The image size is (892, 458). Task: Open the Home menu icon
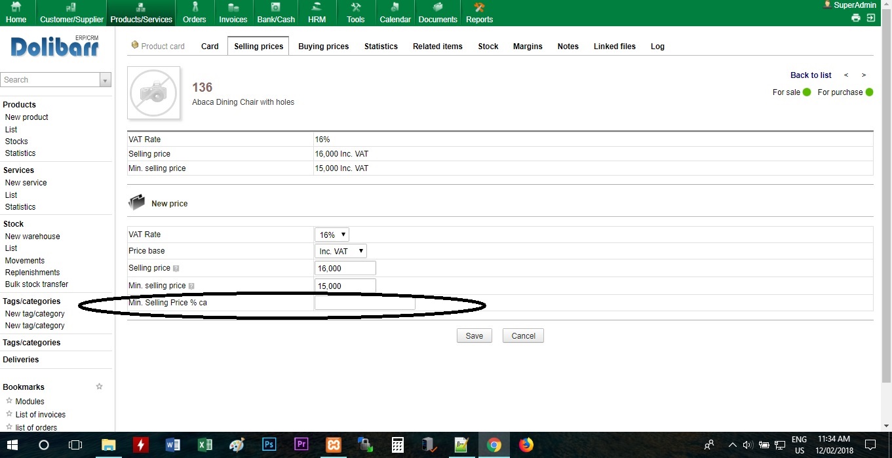pos(16,7)
